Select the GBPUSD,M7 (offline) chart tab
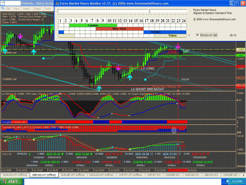Viewport: 246px width, 185px height. pos(44,175)
